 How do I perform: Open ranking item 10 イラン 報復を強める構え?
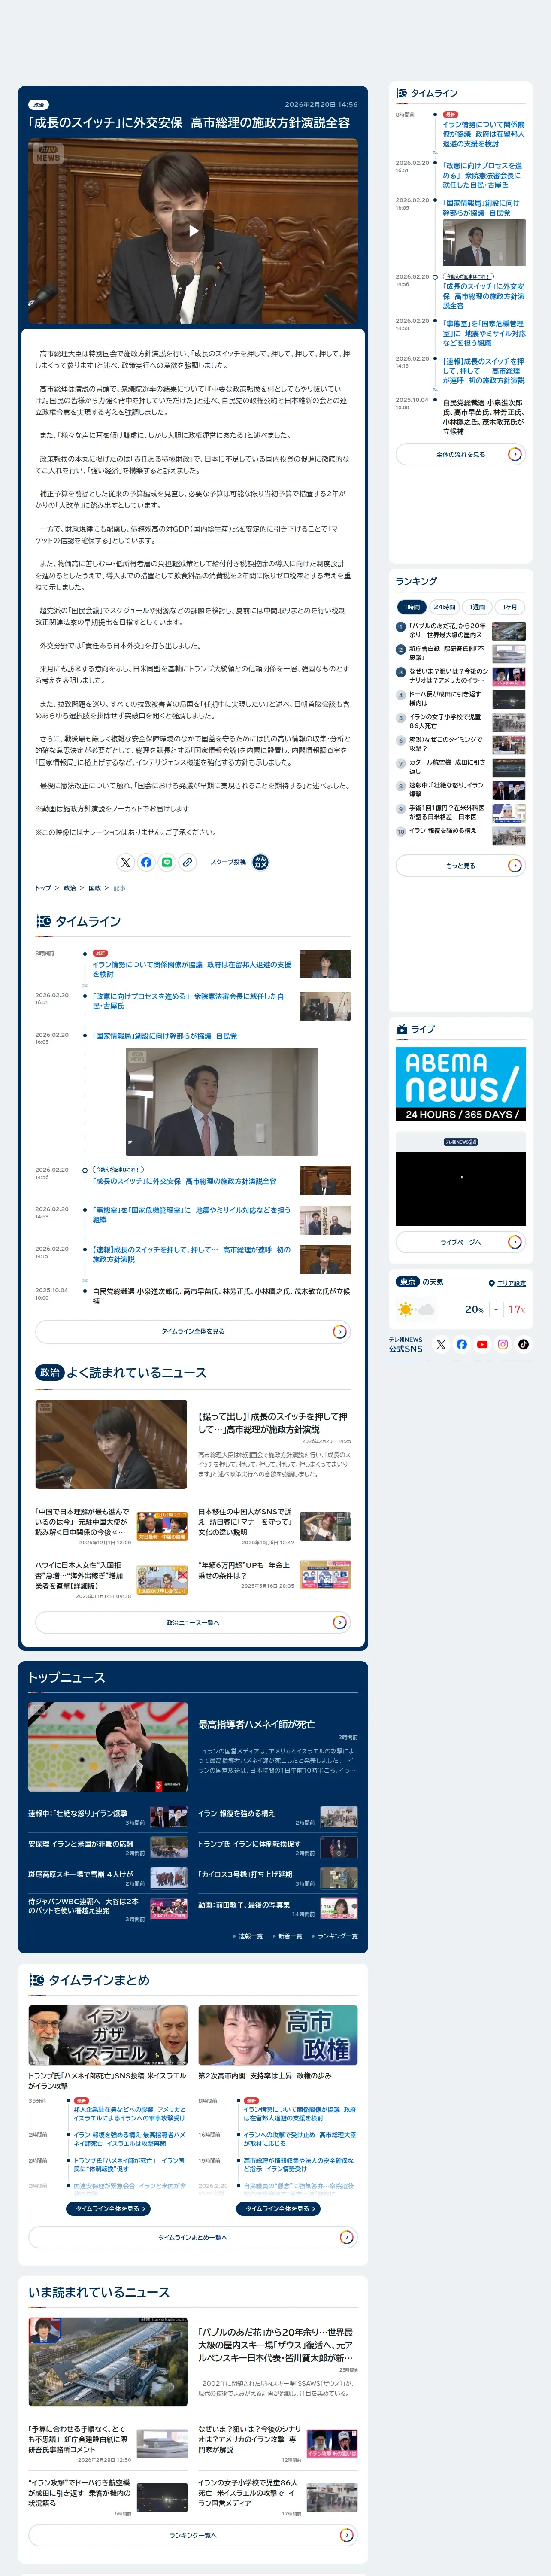tap(460, 835)
